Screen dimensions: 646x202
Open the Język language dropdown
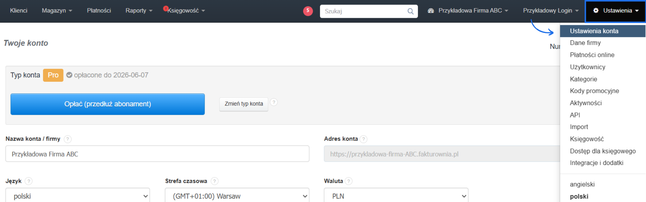click(x=78, y=196)
